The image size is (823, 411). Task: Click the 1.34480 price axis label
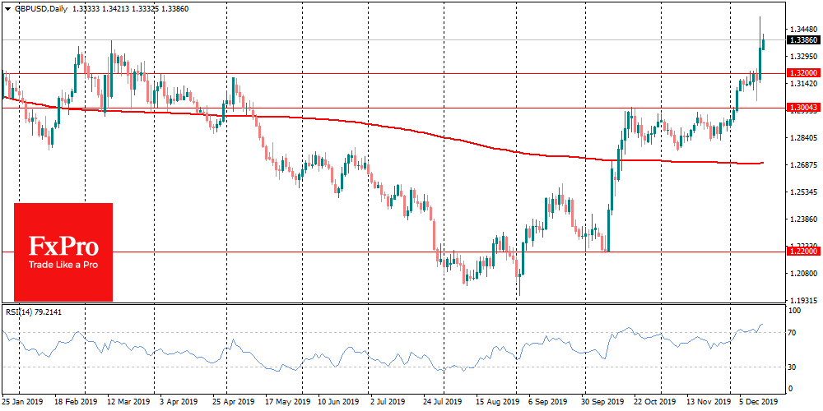[802, 29]
